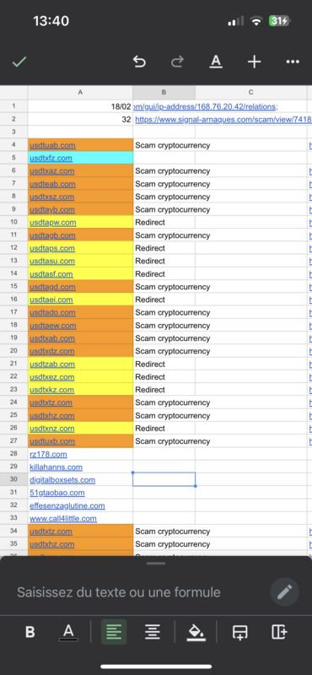Viewport: 312px width, 675px height.
Task: Tap the green checkmark to confirm edits
Action: coord(19,62)
